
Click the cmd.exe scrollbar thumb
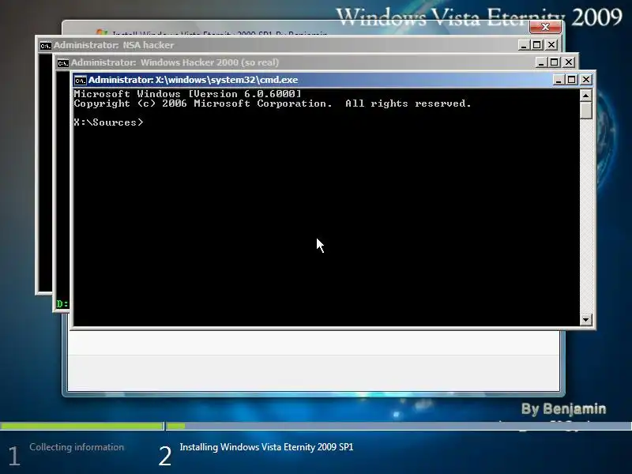click(x=585, y=111)
